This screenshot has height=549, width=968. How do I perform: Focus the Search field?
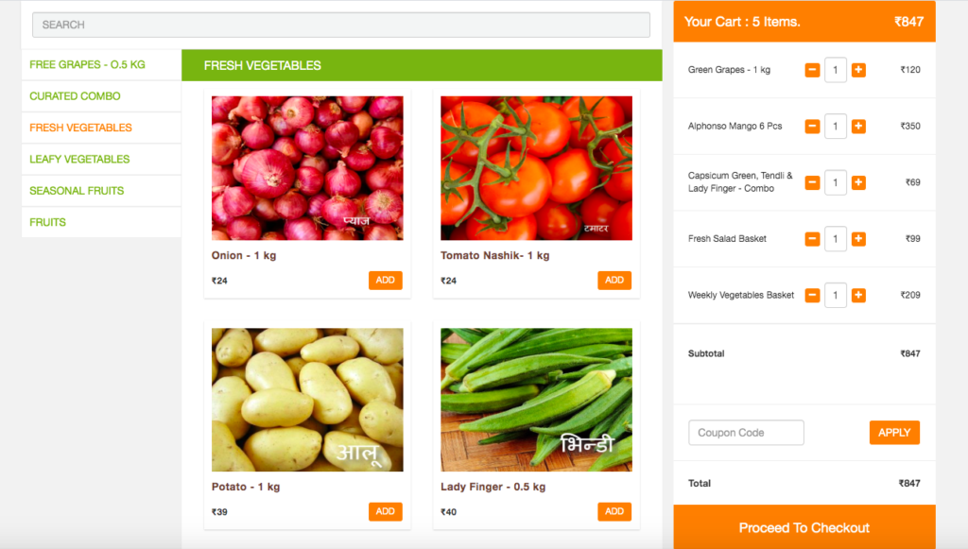(340, 25)
